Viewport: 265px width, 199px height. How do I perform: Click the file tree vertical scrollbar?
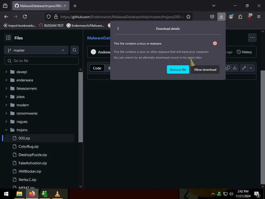point(81,107)
